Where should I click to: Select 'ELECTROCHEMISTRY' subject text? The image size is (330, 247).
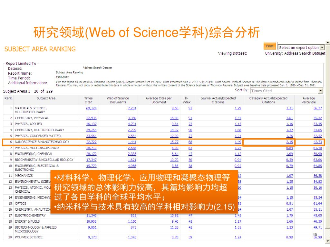[x=30, y=215]
